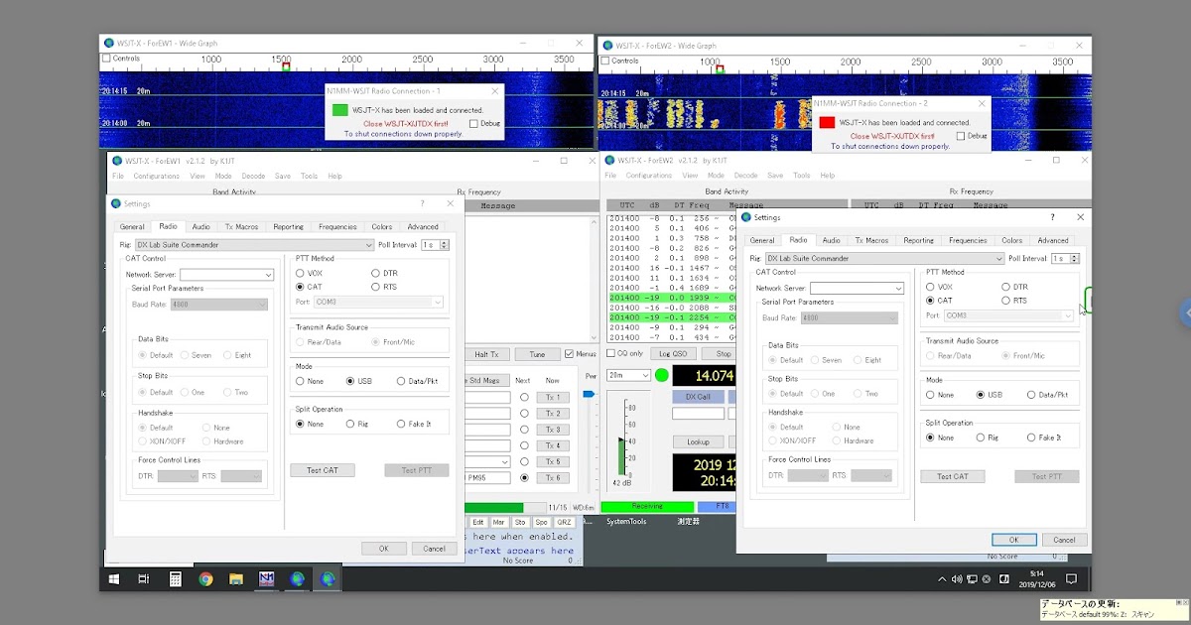The image size is (1191, 625).
Task: Click the help question mark in the left Settings dialog
Action: pos(422,203)
